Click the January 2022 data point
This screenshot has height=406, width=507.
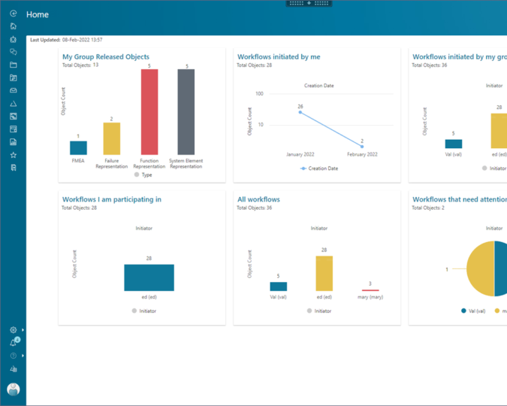tap(300, 112)
